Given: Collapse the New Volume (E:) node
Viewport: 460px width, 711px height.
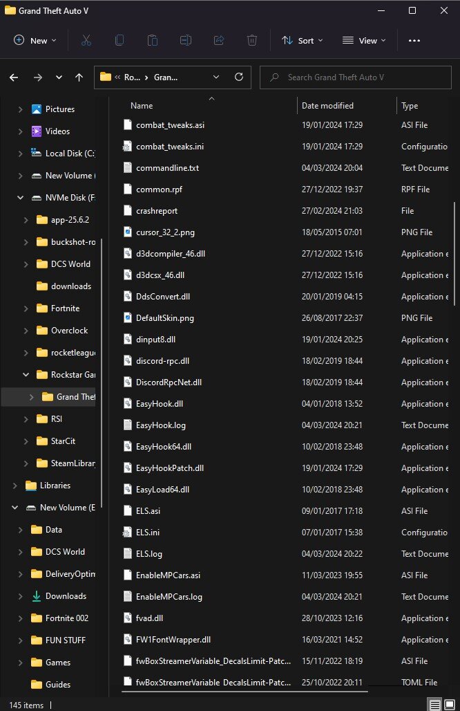Looking at the screenshot, I should [x=15, y=508].
